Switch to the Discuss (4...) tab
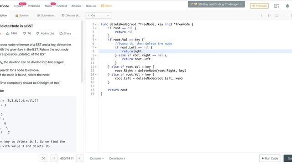 [71, 15]
